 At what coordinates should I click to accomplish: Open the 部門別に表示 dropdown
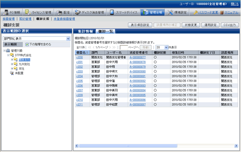68,39
